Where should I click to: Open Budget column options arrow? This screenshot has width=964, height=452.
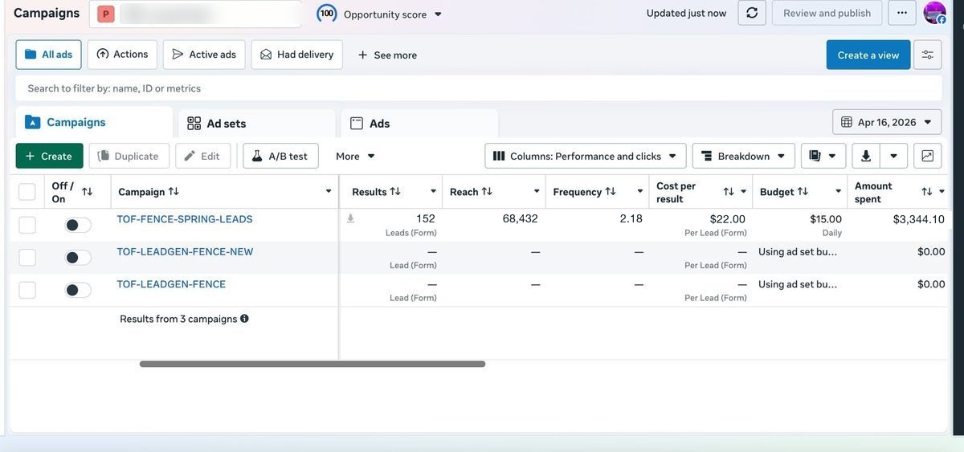[x=838, y=191]
